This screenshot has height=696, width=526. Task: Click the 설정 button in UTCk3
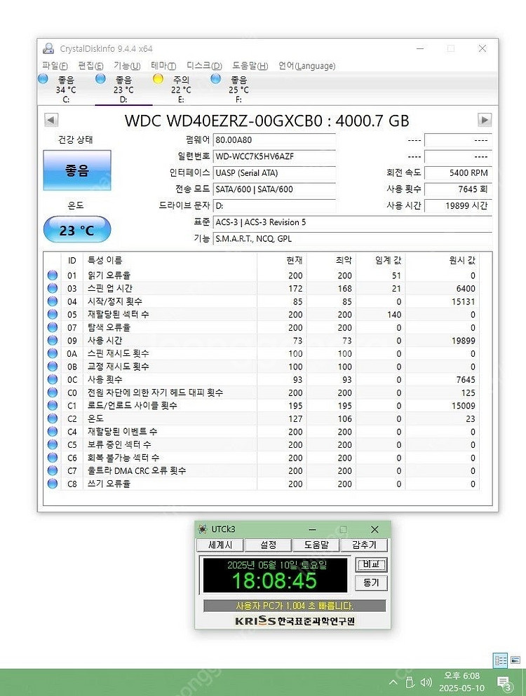point(268,545)
